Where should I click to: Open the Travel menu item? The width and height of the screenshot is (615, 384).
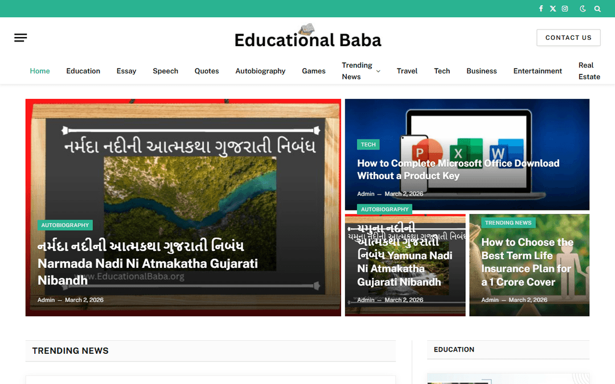pyautogui.click(x=407, y=71)
